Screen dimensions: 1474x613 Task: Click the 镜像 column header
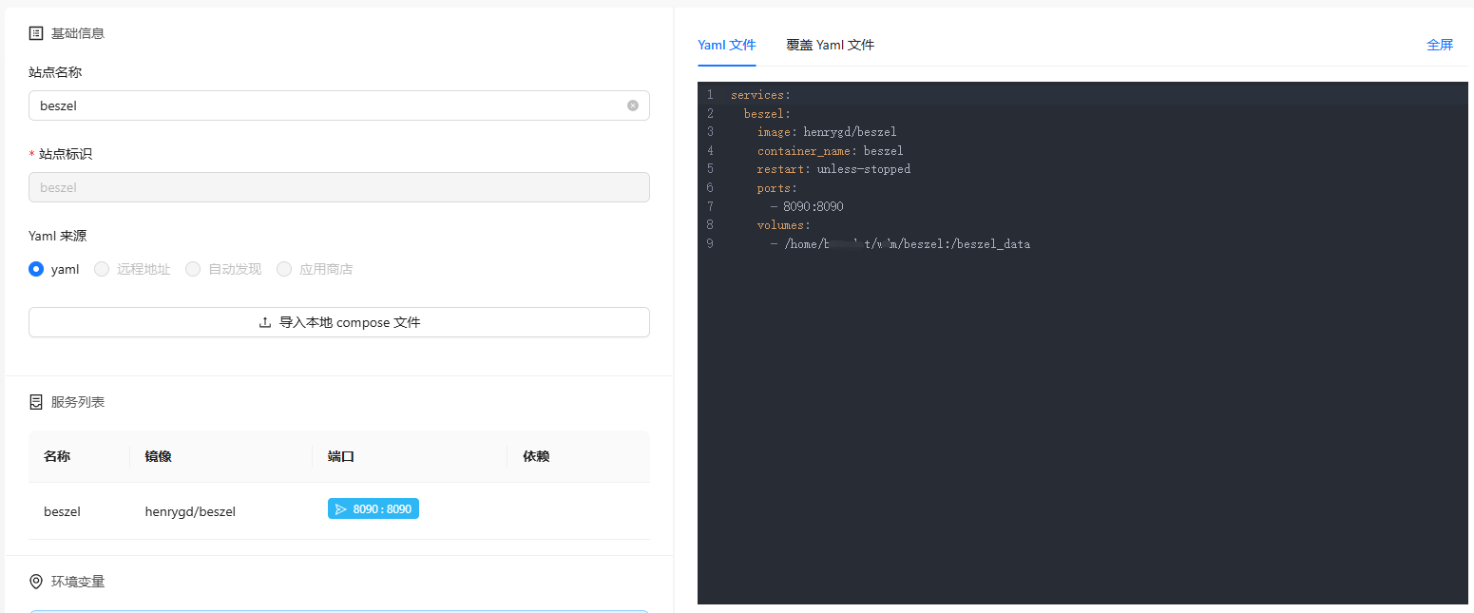coord(159,456)
